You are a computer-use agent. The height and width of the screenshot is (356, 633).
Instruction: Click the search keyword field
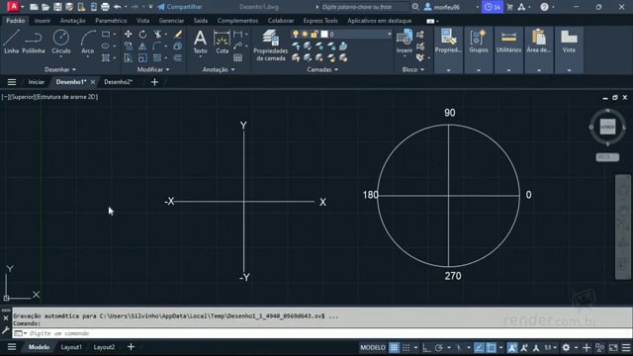365,7
